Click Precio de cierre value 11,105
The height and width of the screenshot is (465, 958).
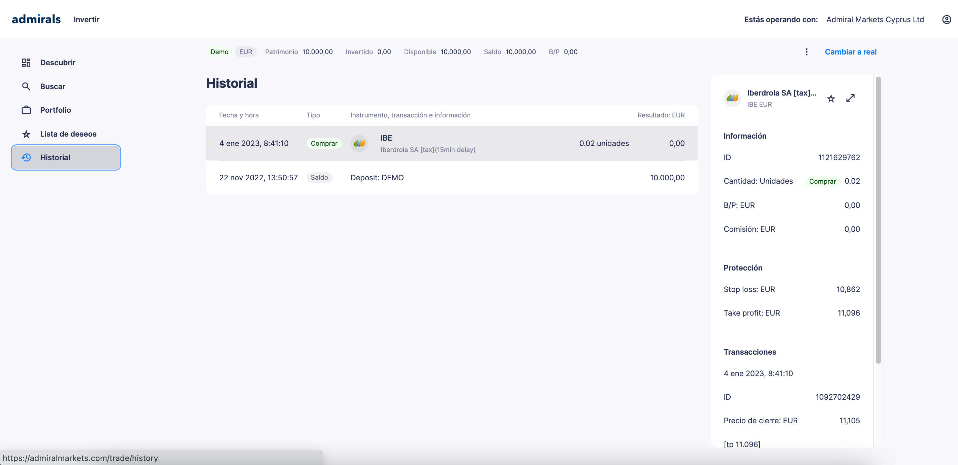(850, 421)
